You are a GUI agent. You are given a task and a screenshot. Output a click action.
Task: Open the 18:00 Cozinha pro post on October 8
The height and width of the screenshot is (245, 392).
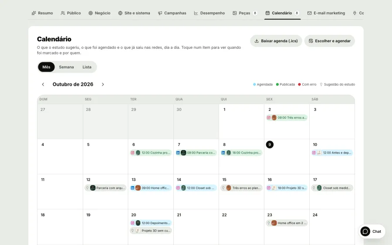(241, 153)
